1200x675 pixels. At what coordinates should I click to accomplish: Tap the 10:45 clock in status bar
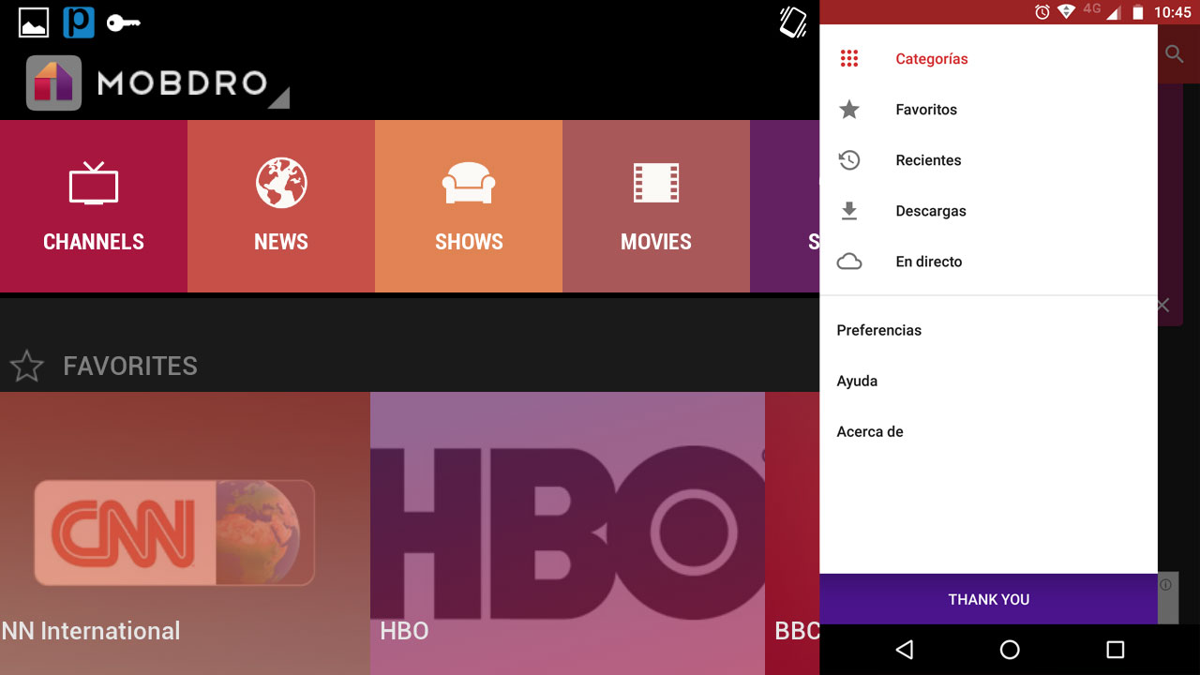(x=1173, y=12)
